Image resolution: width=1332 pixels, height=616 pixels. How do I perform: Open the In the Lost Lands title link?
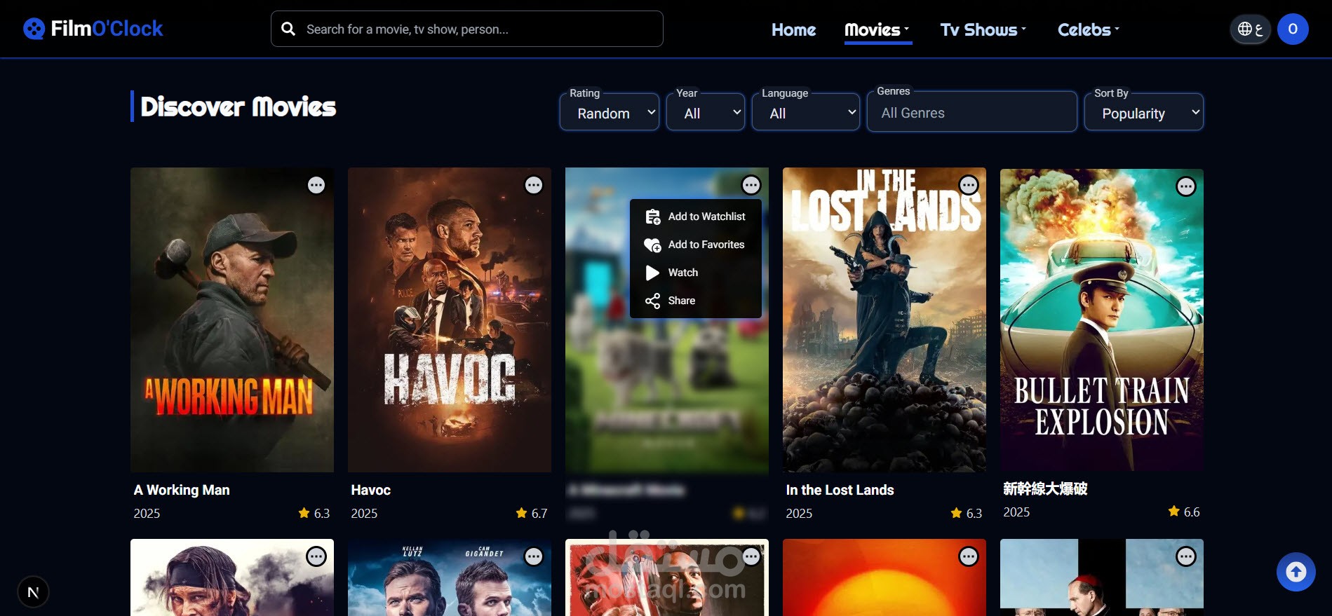840,490
